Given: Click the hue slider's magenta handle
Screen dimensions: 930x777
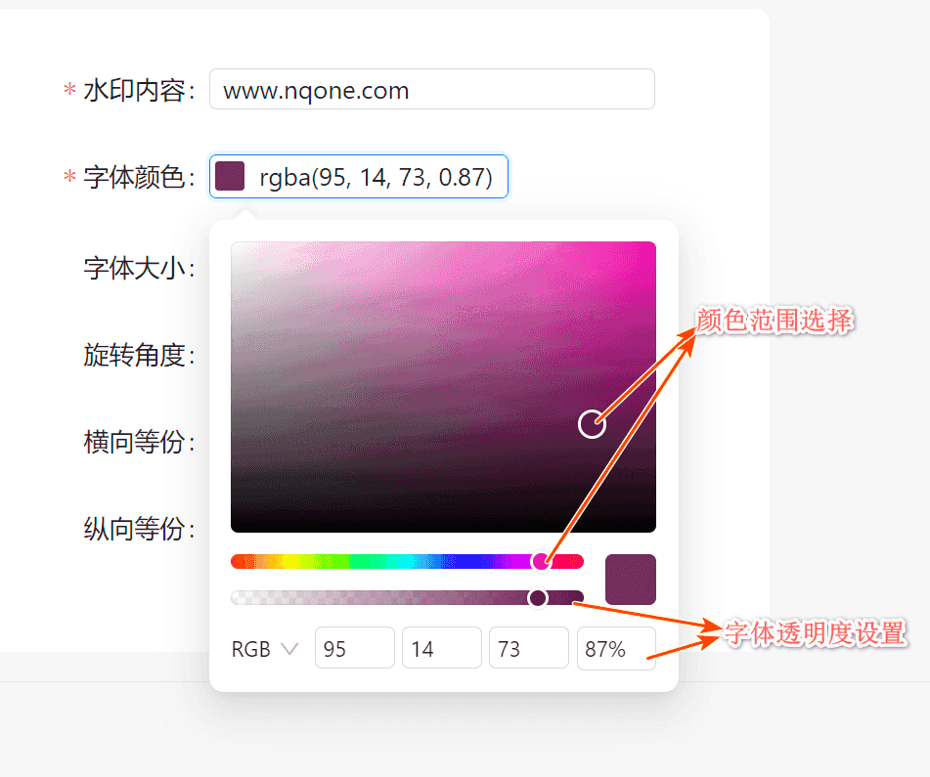Looking at the screenshot, I should point(541,561).
